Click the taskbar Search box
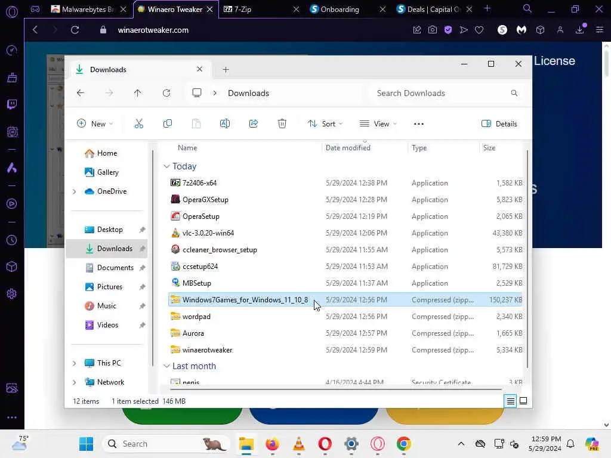Screen dimensions: 611x458 click(x=166, y=444)
